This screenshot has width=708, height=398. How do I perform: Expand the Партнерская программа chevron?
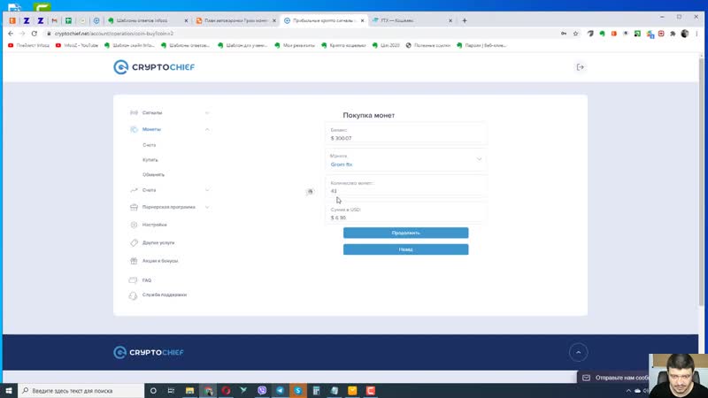(207, 207)
